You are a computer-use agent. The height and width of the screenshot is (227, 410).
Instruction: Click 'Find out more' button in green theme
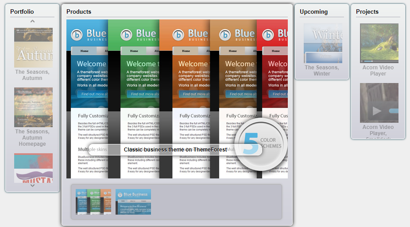click(x=143, y=94)
